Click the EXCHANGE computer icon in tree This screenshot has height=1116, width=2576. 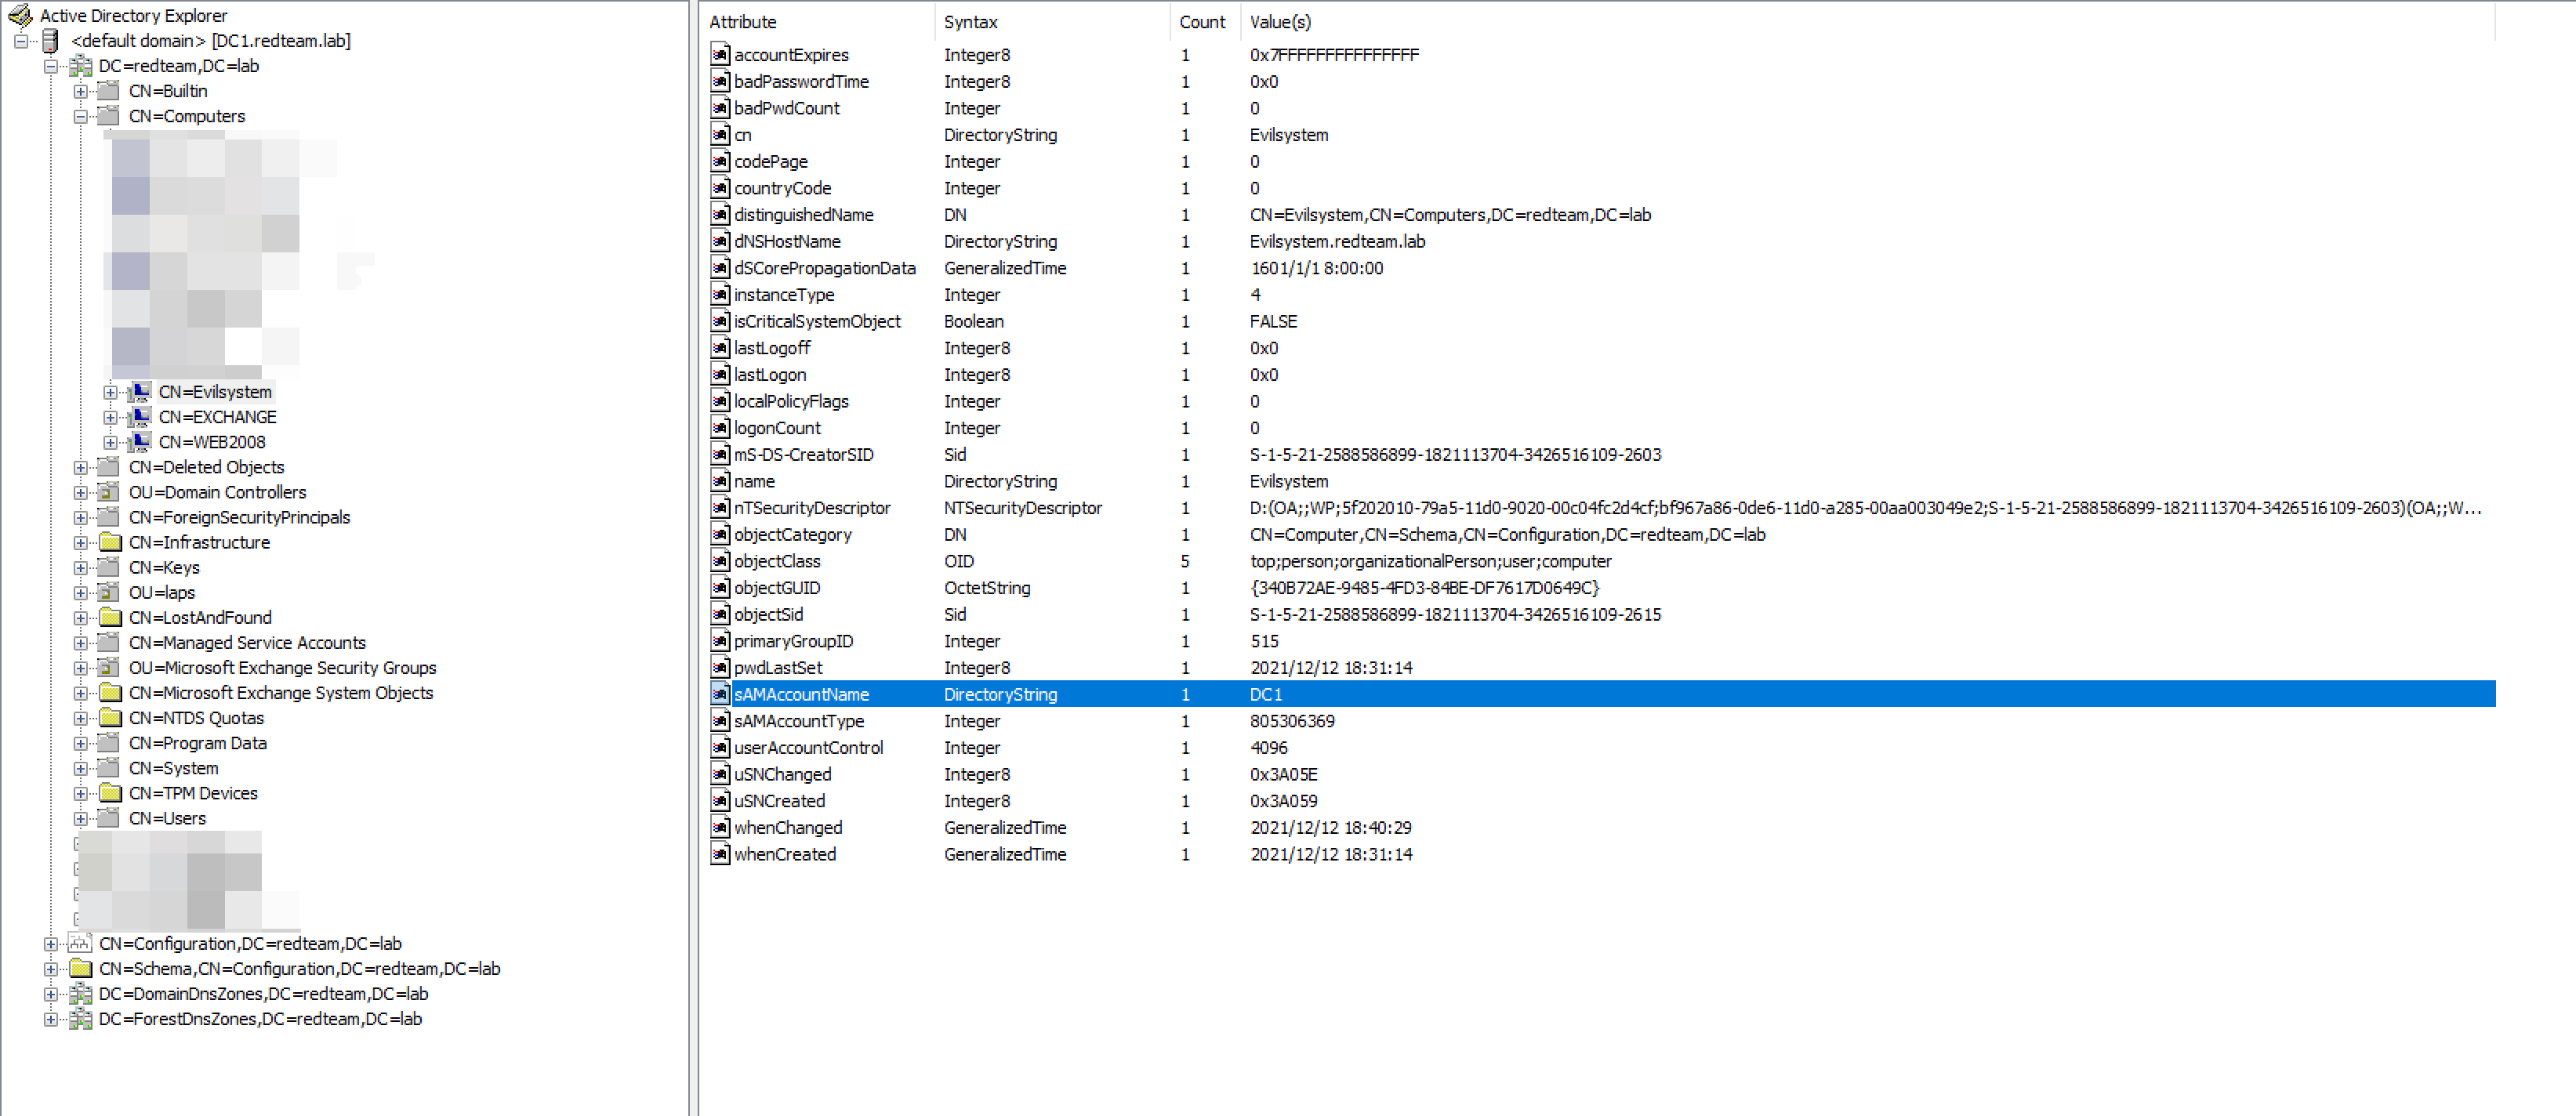pyautogui.click(x=141, y=417)
